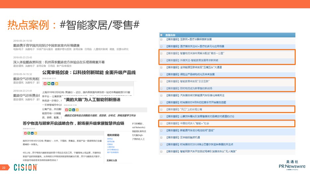Check the box for 智能家居将实现"云云互联"

click(161, 81)
